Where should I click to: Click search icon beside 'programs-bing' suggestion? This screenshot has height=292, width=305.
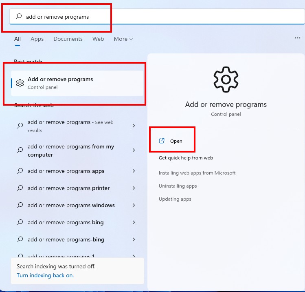tap(20, 239)
